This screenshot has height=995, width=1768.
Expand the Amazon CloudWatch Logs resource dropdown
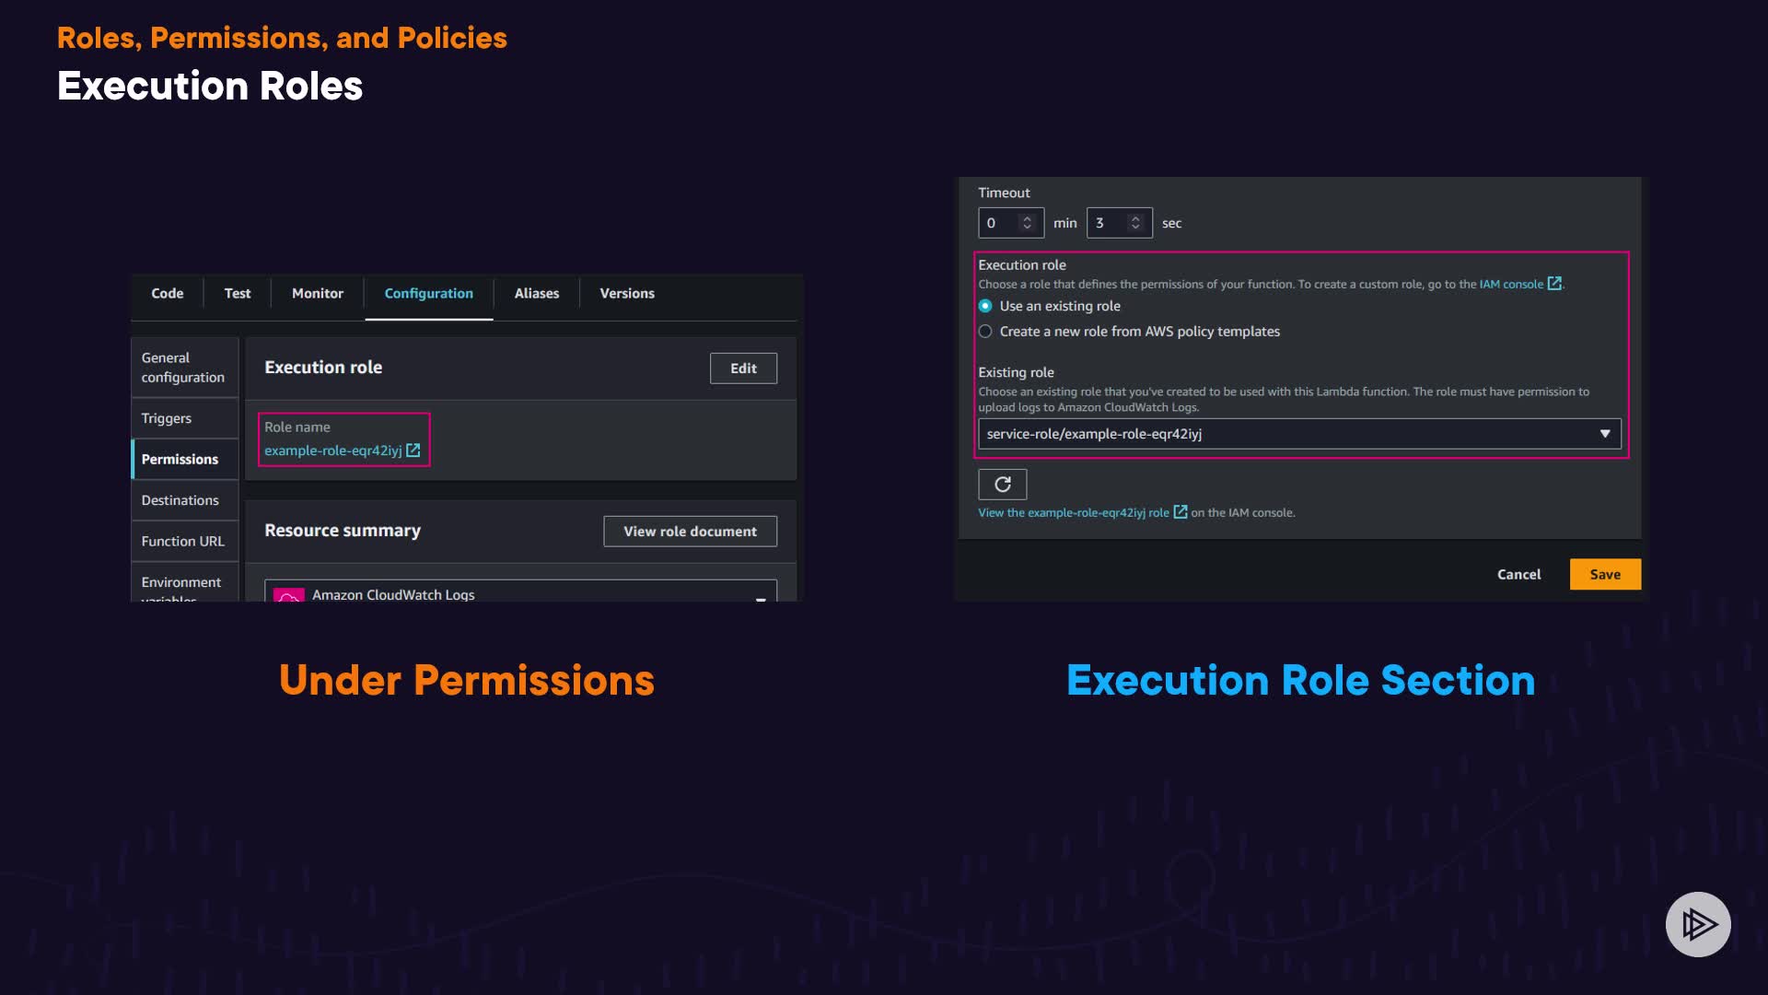761,597
